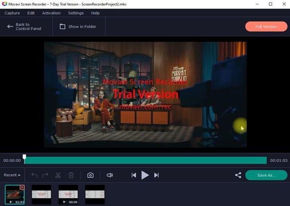Click Show in Folder
This screenshot has width=290, height=206.
click(x=78, y=26)
